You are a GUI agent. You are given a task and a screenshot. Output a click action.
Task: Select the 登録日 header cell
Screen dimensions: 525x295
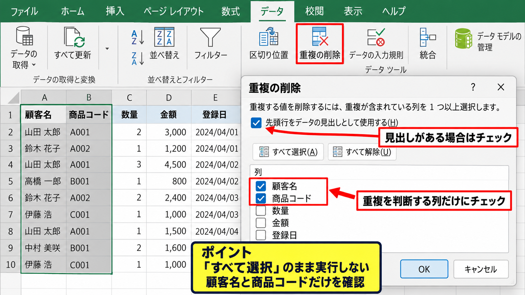pos(215,115)
